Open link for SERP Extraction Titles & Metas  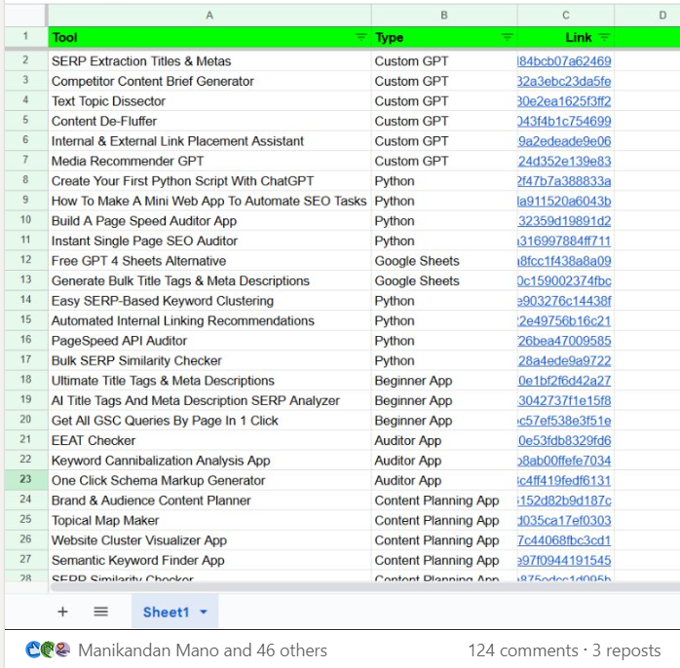point(564,61)
